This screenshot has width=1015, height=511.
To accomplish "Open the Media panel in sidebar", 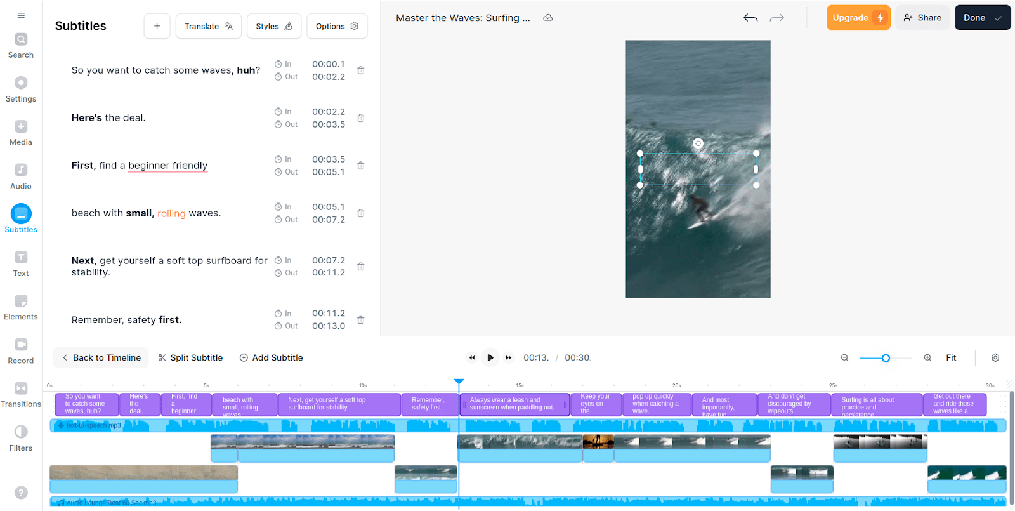I will (21, 133).
